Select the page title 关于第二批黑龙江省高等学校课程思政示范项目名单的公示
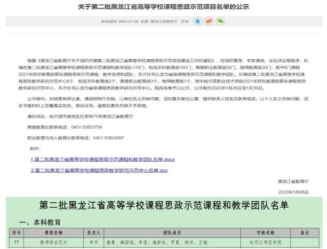The image size is (327, 249). (x=164, y=7)
